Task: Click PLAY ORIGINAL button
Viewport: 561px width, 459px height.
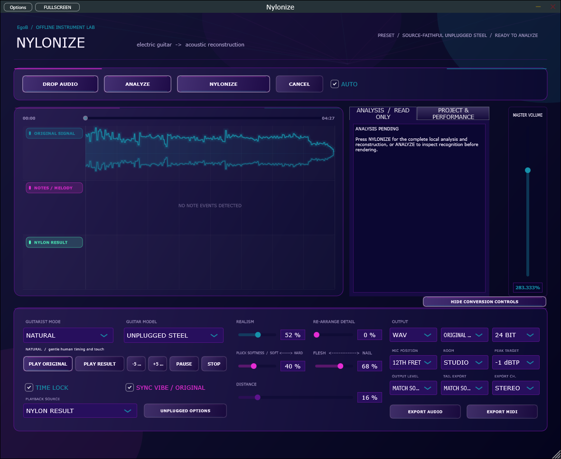Action: (x=48, y=364)
